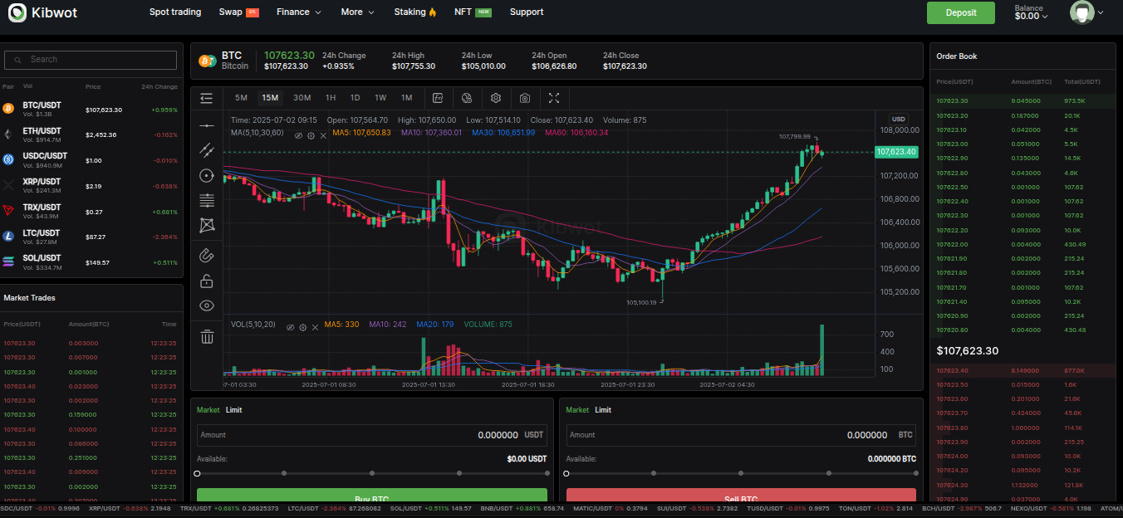Click the sell Amount BTC field
Image resolution: width=1123 pixels, height=518 pixels.
[x=742, y=435]
